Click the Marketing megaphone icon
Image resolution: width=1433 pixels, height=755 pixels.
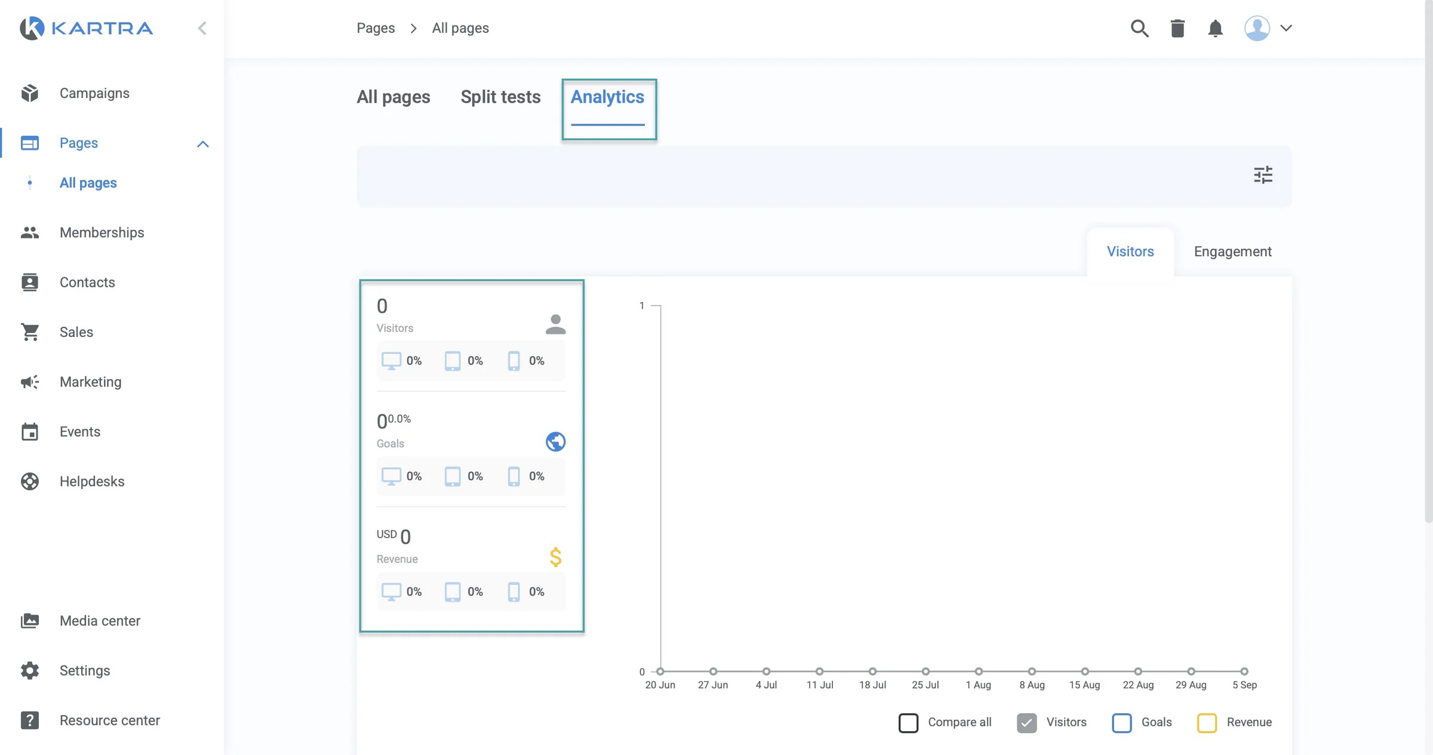[30, 382]
